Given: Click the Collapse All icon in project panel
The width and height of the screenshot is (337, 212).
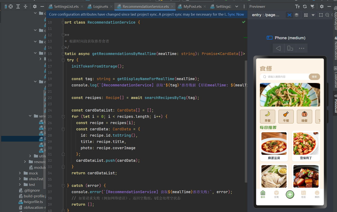Looking at the screenshot, I should click(25, 7).
